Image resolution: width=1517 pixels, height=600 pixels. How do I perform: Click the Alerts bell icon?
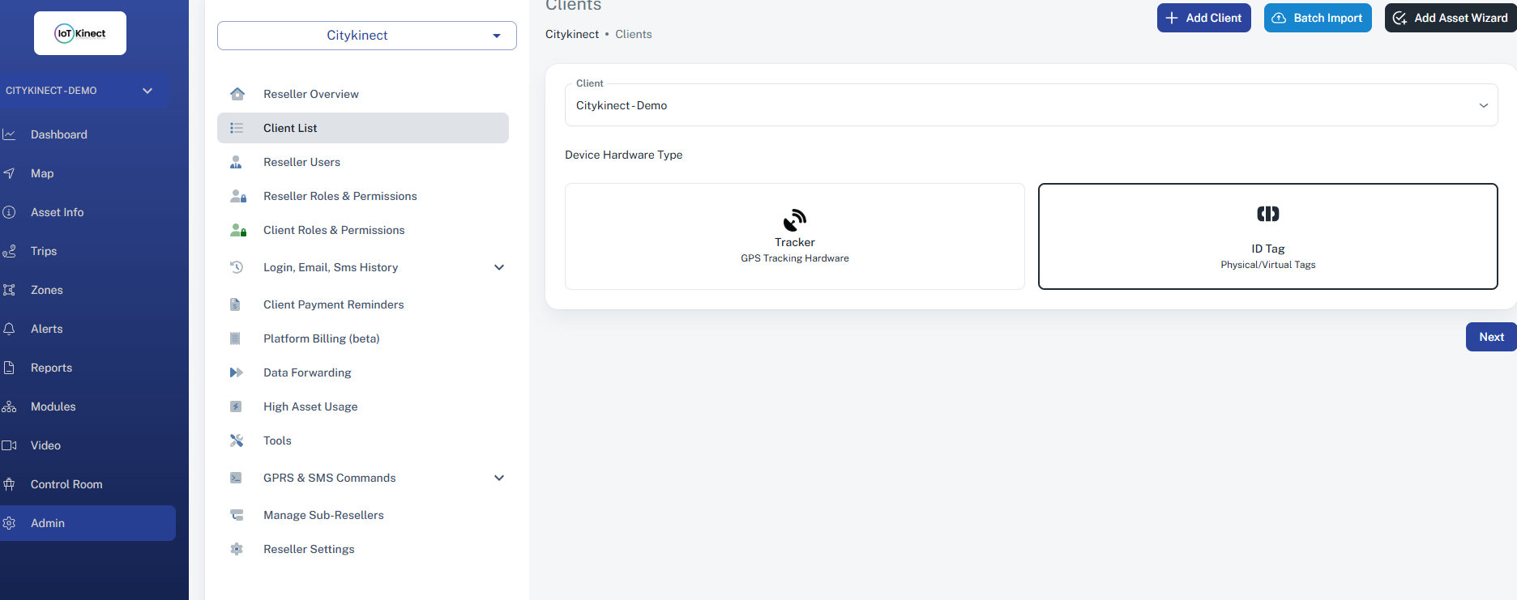(10, 329)
